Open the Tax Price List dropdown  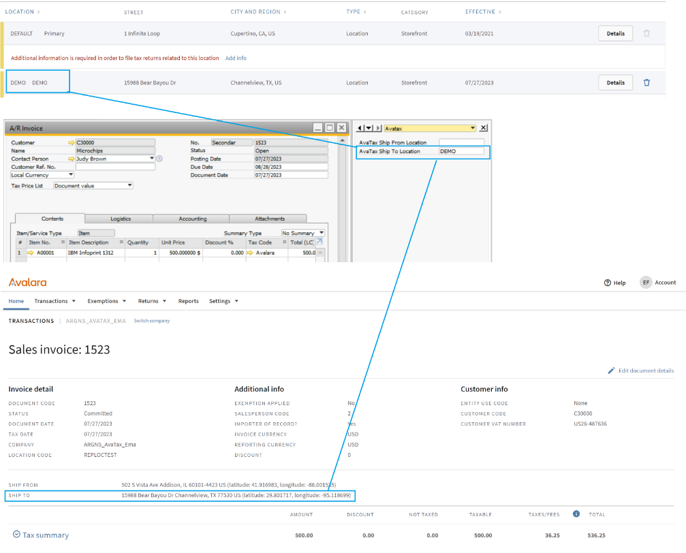[129, 185]
